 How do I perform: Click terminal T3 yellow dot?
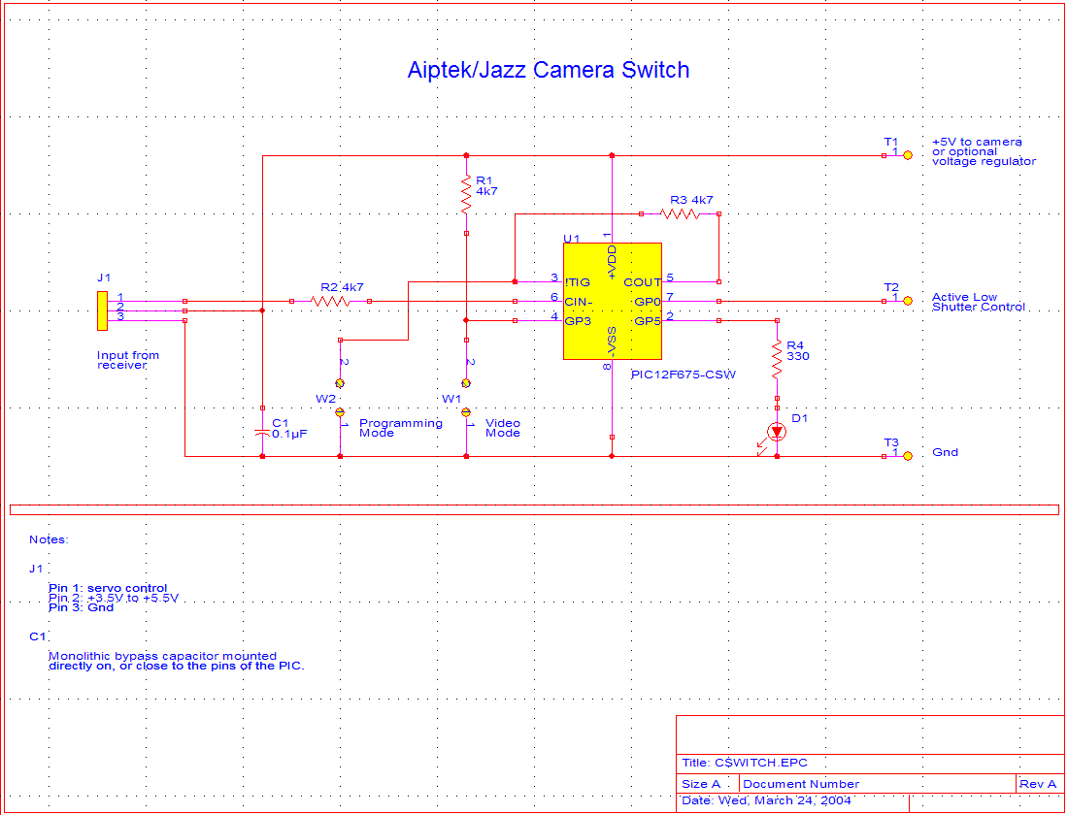(907, 456)
